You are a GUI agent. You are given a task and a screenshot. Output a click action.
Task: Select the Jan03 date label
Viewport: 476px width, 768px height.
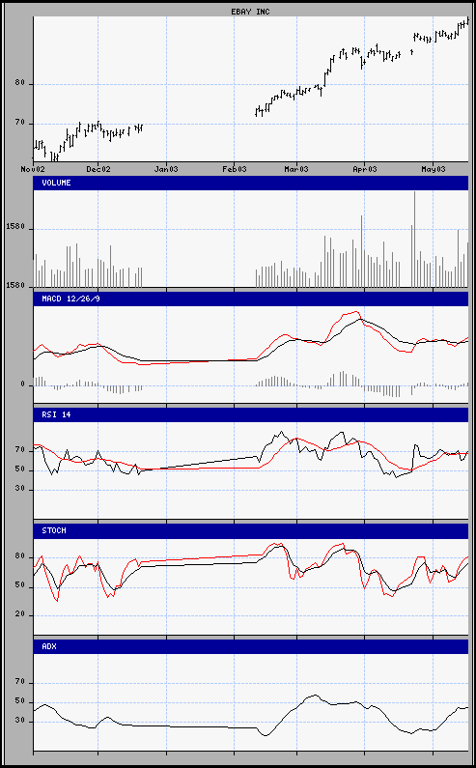pos(166,169)
